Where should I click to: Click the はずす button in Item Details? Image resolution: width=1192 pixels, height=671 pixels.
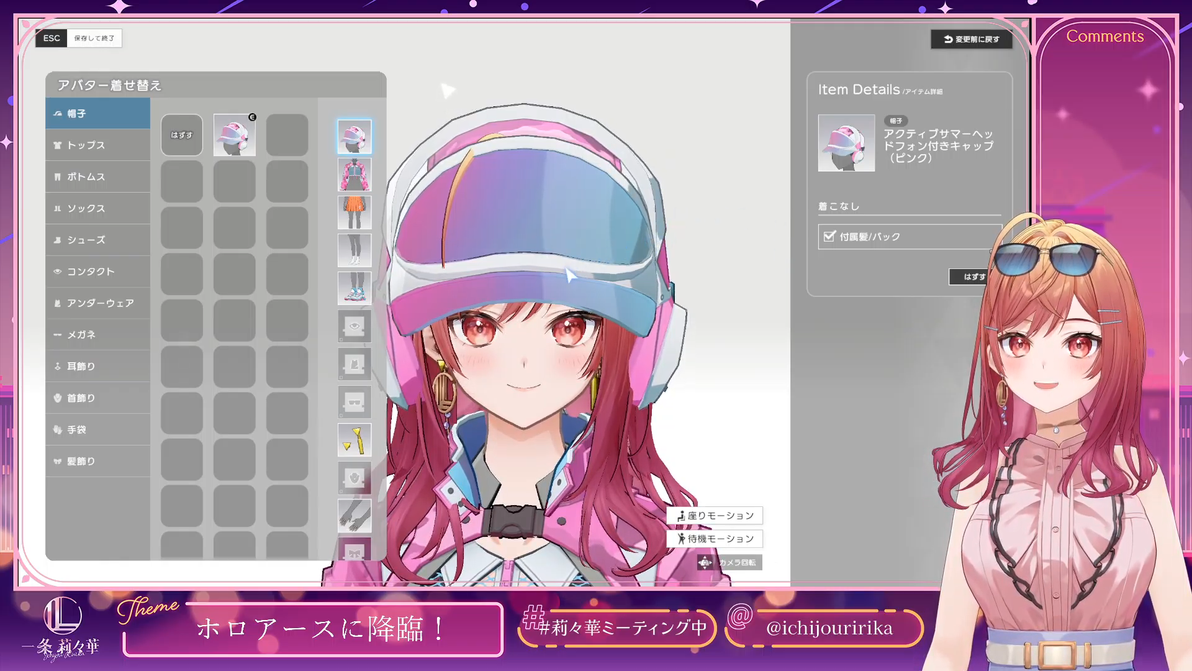tap(968, 277)
